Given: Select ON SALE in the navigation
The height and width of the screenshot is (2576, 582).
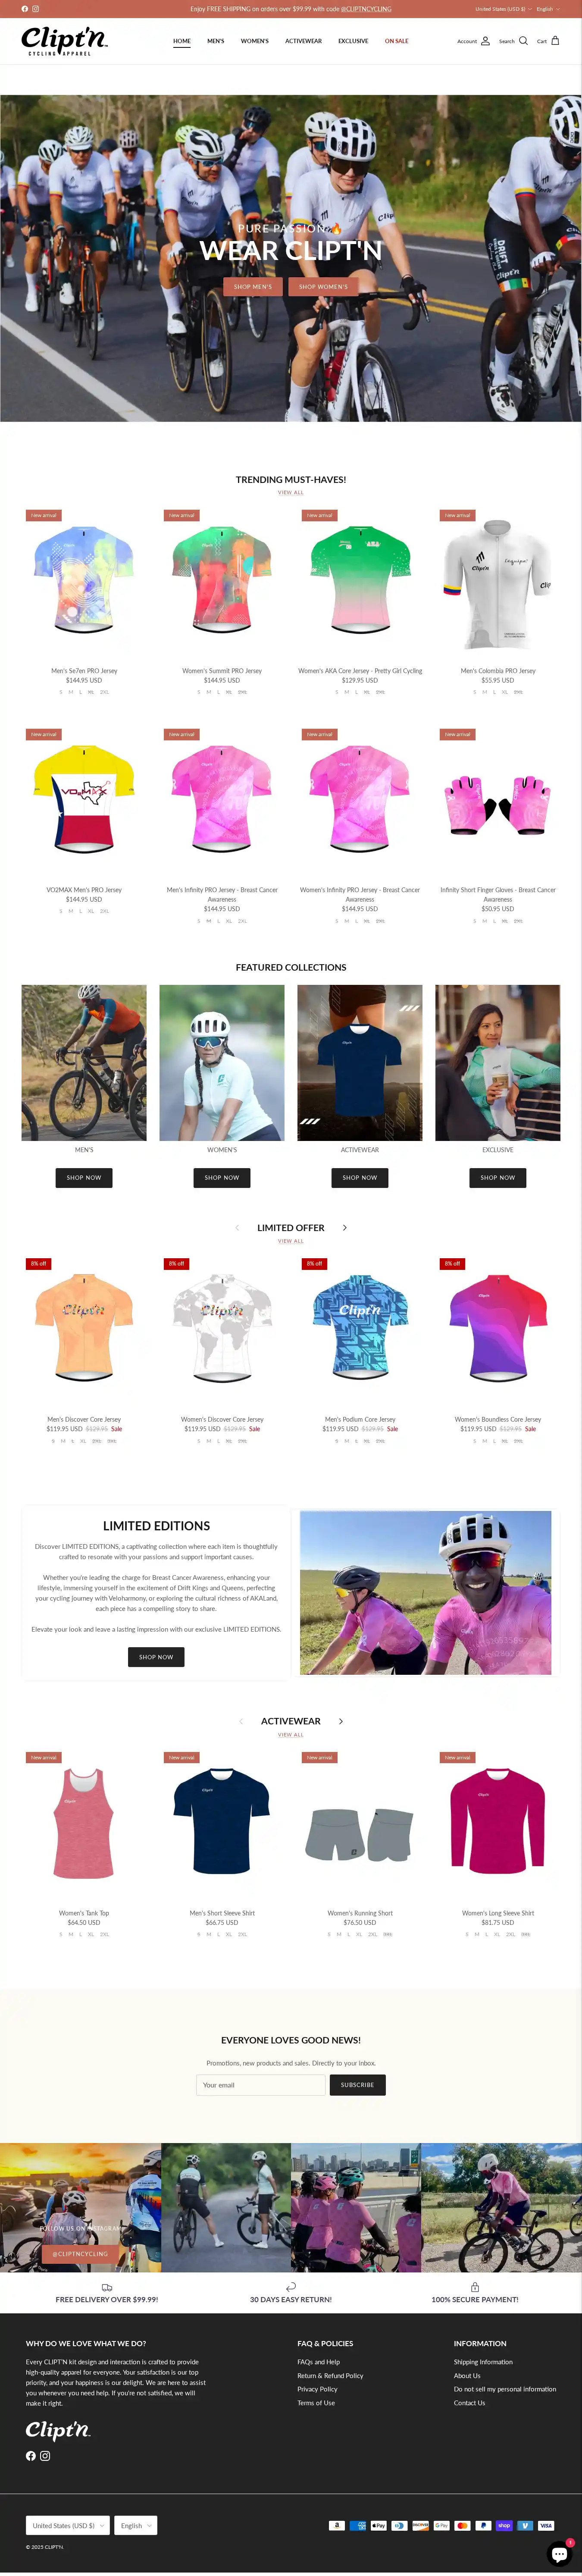Looking at the screenshot, I should [x=396, y=41].
